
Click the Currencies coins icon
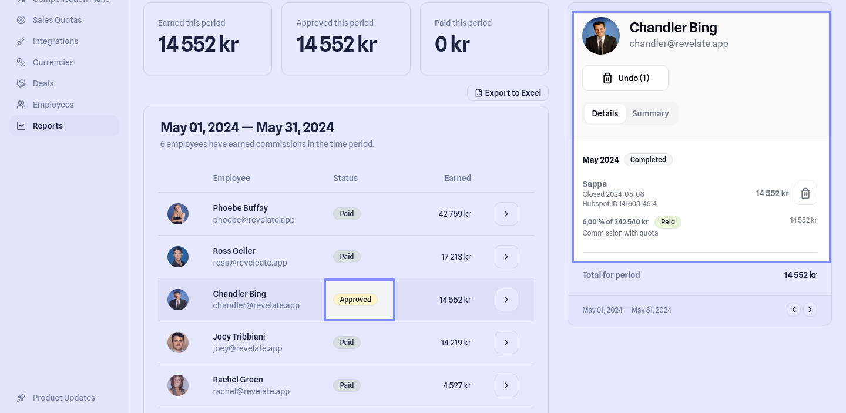coord(21,62)
